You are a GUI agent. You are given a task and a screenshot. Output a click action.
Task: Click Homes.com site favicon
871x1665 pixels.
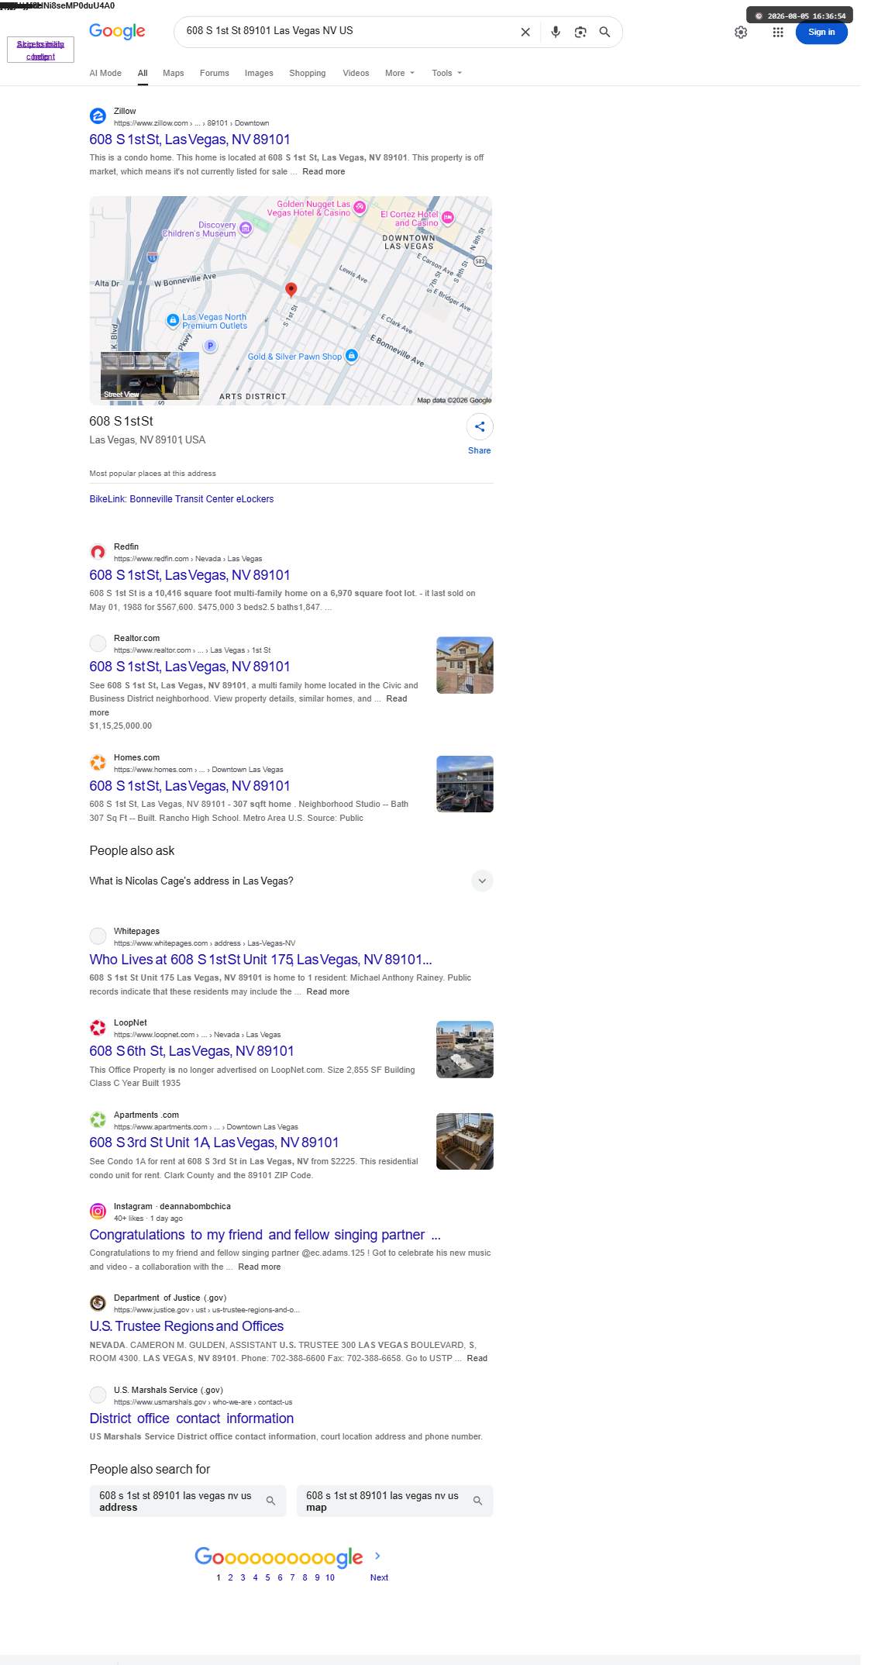pyautogui.click(x=98, y=763)
